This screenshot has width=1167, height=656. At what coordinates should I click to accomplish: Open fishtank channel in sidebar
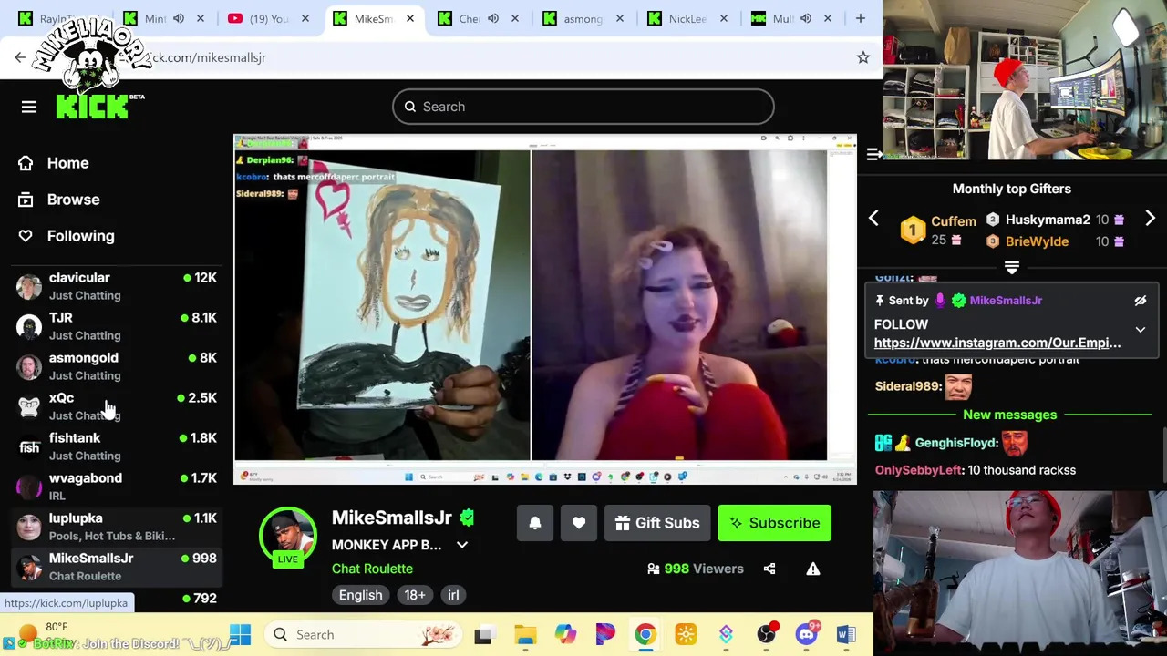click(x=117, y=446)
